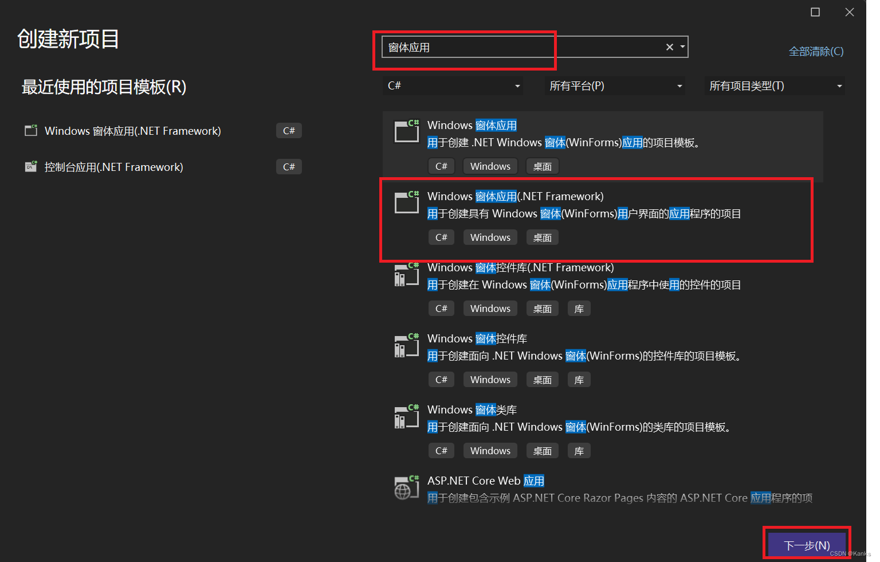Click the Windows 窗体控件库(.NET Framework) template icon

(x=407, y=274)
